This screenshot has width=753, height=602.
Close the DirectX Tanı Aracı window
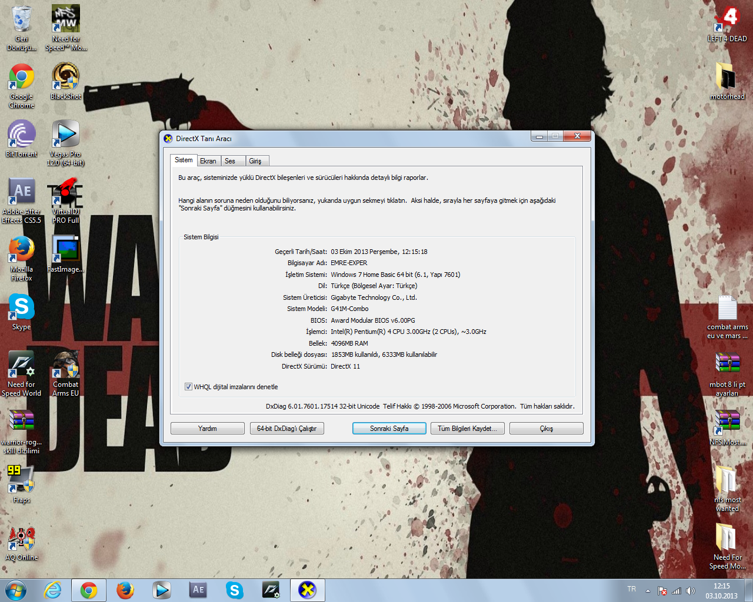[577, 136]
